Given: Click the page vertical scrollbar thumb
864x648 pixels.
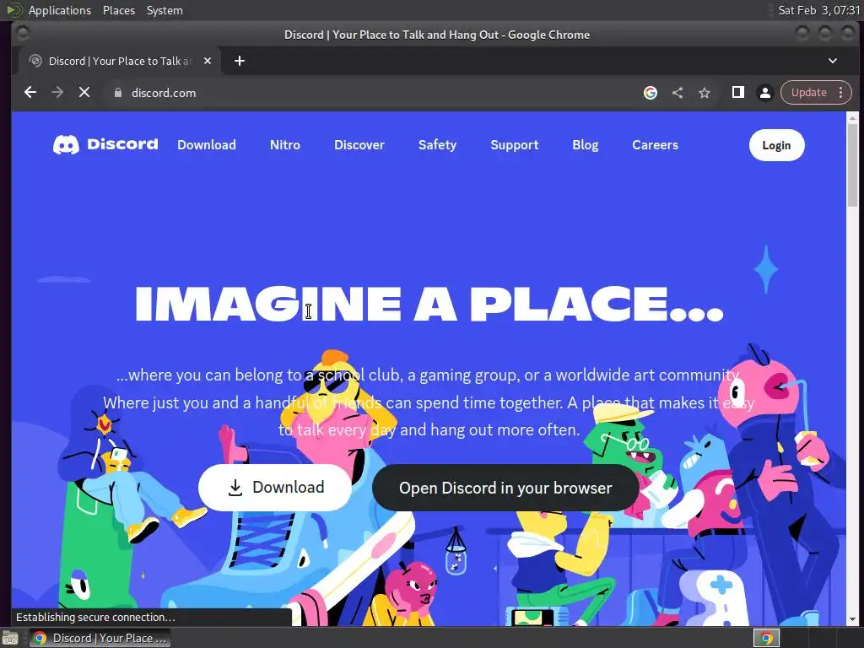Looking at the screenshot, I should [x=852, y=165].
